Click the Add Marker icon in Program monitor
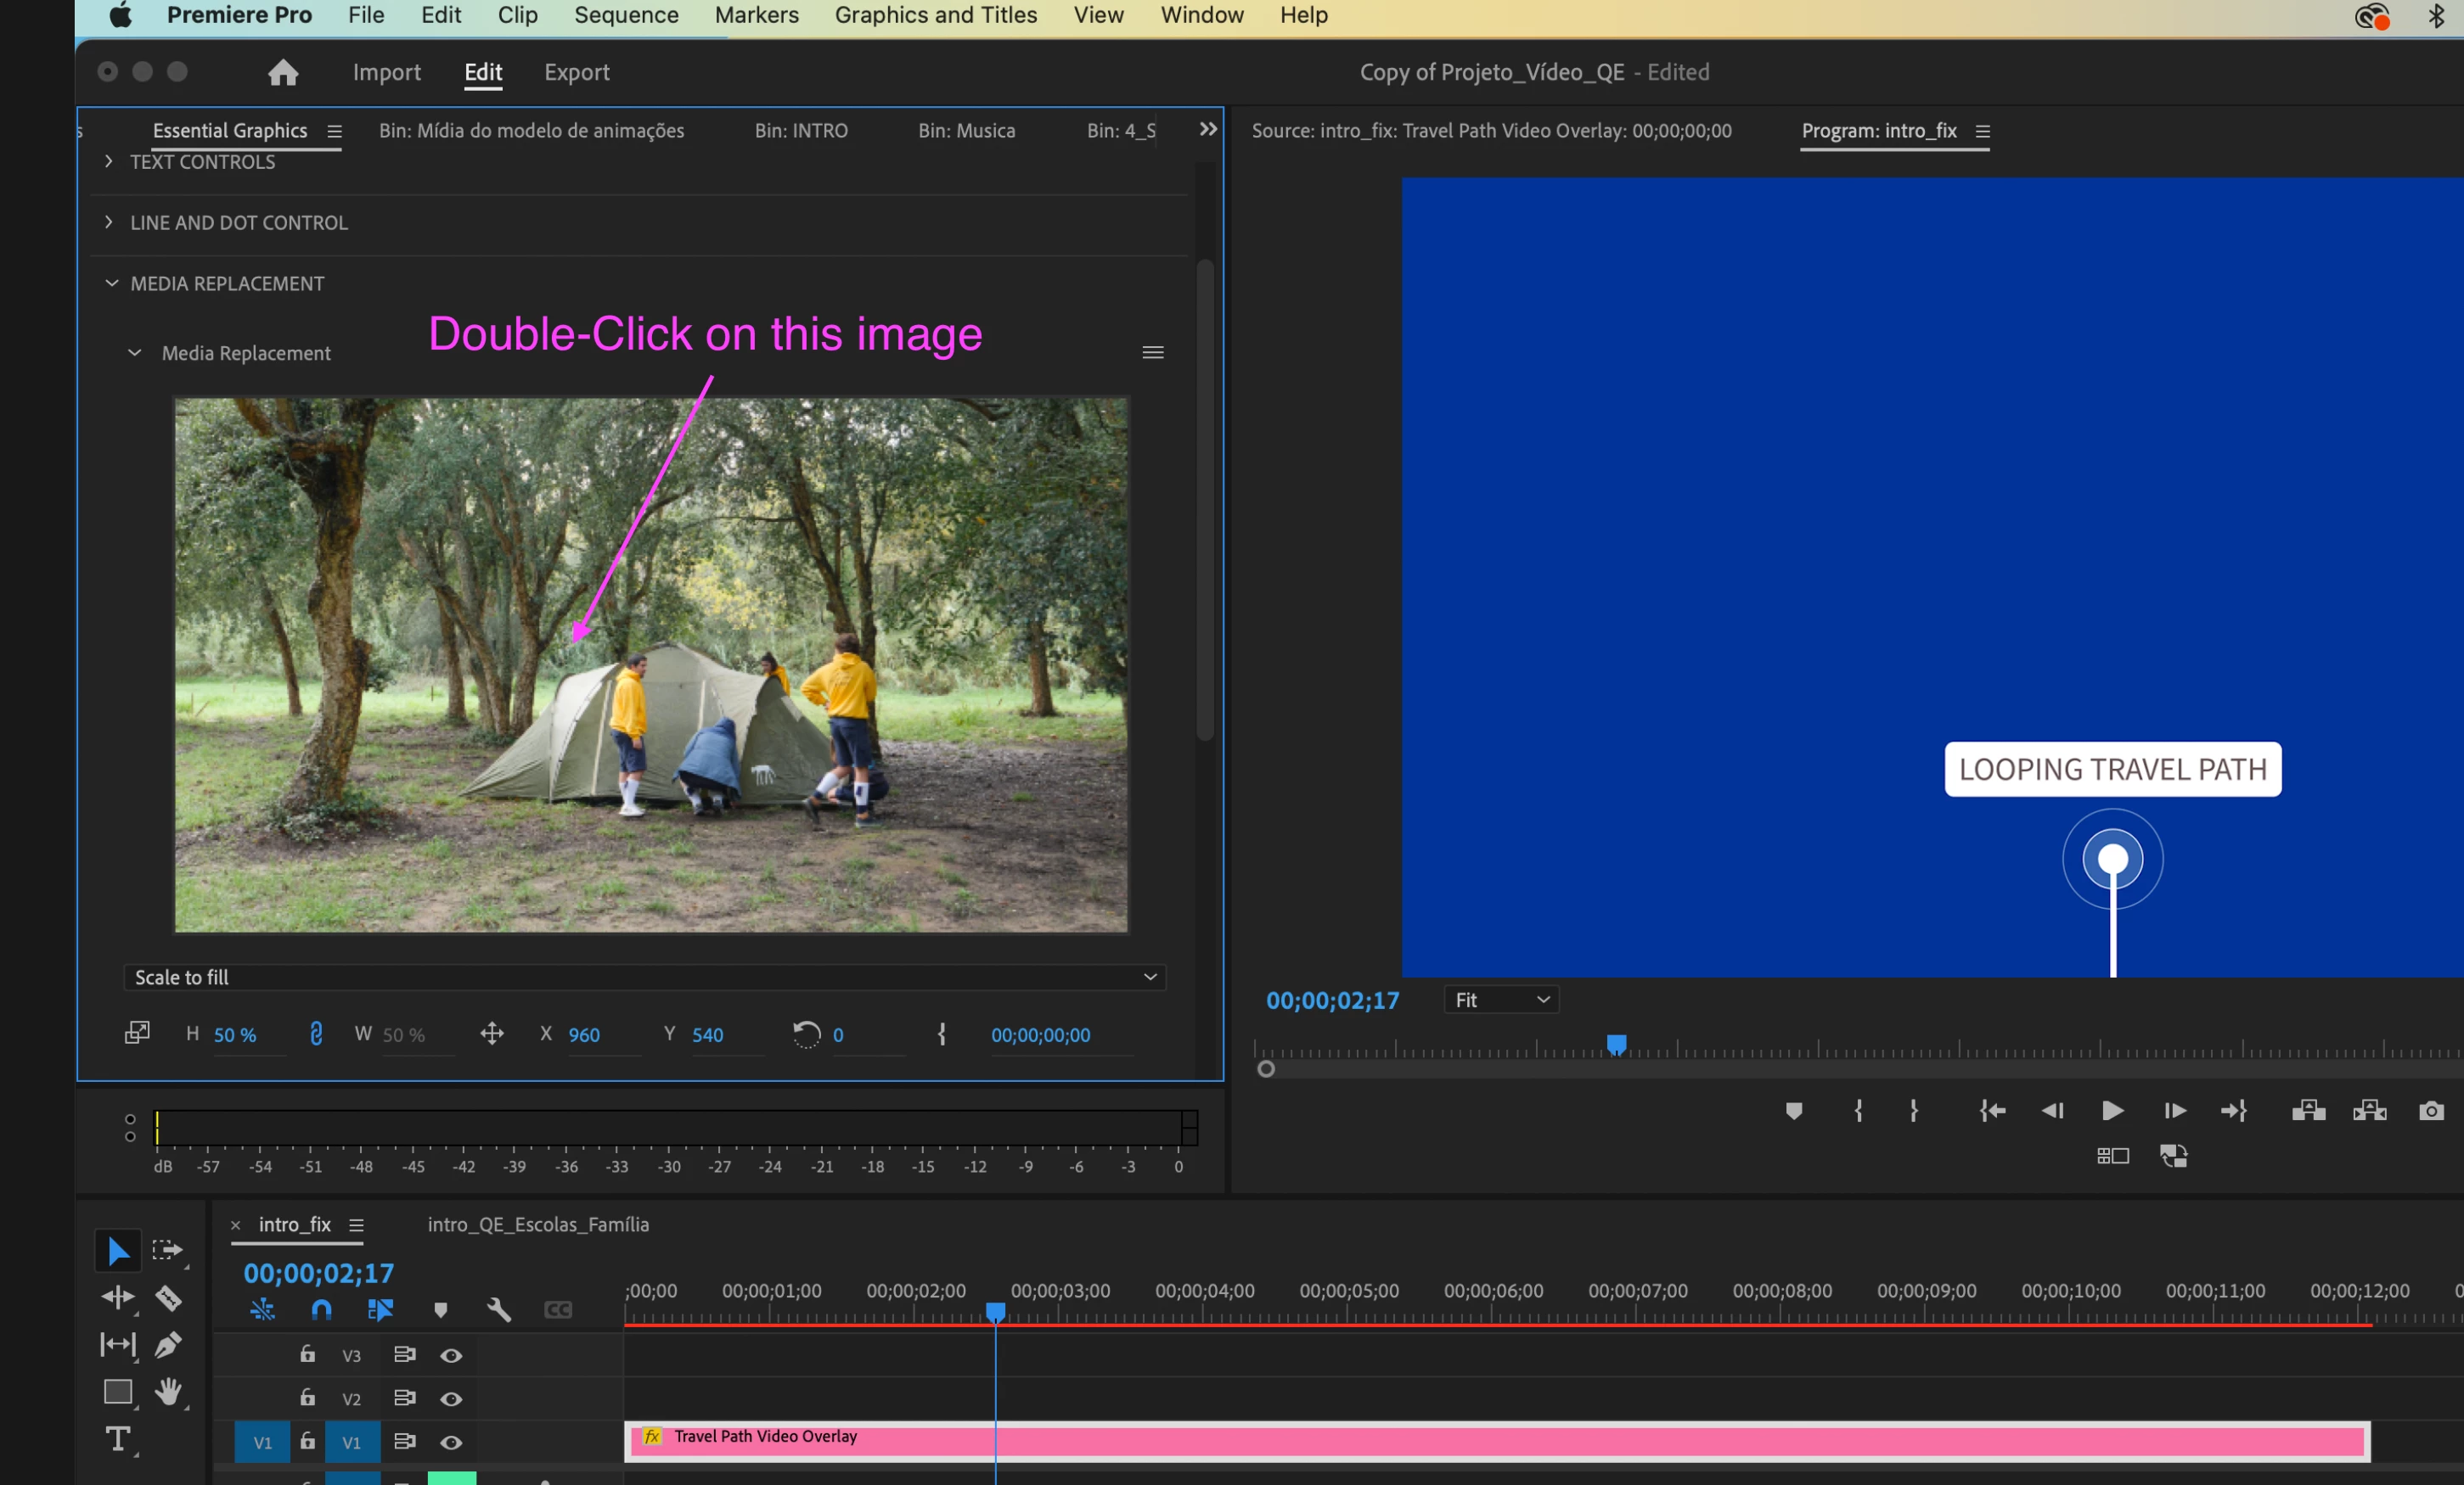The width and height of the screenshot is (2464, 1485). click(x=1794, y=1110)
